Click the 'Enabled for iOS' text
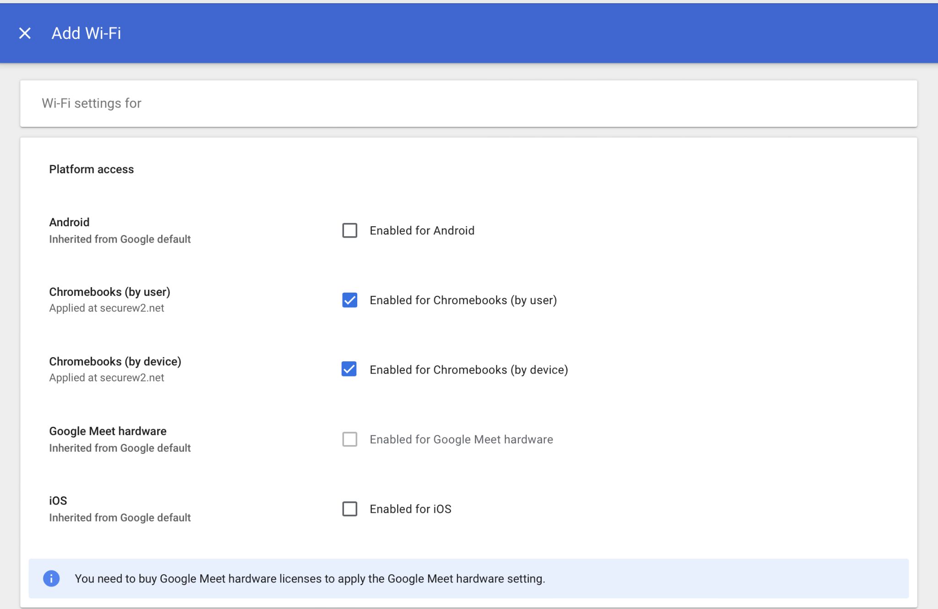 pyautogui.click(x=410, y=509)
